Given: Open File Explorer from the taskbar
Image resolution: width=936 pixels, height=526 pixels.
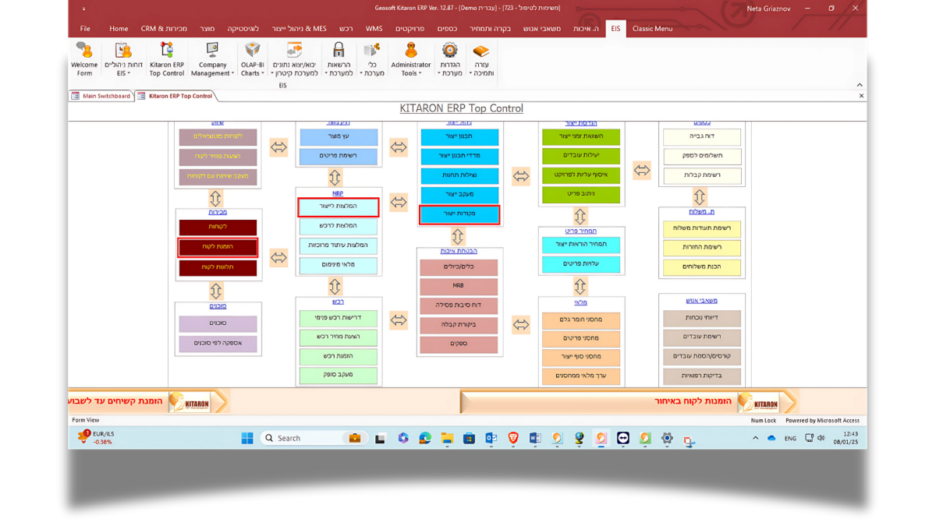Looking at the screenshot, I should [x=447, y=438].
